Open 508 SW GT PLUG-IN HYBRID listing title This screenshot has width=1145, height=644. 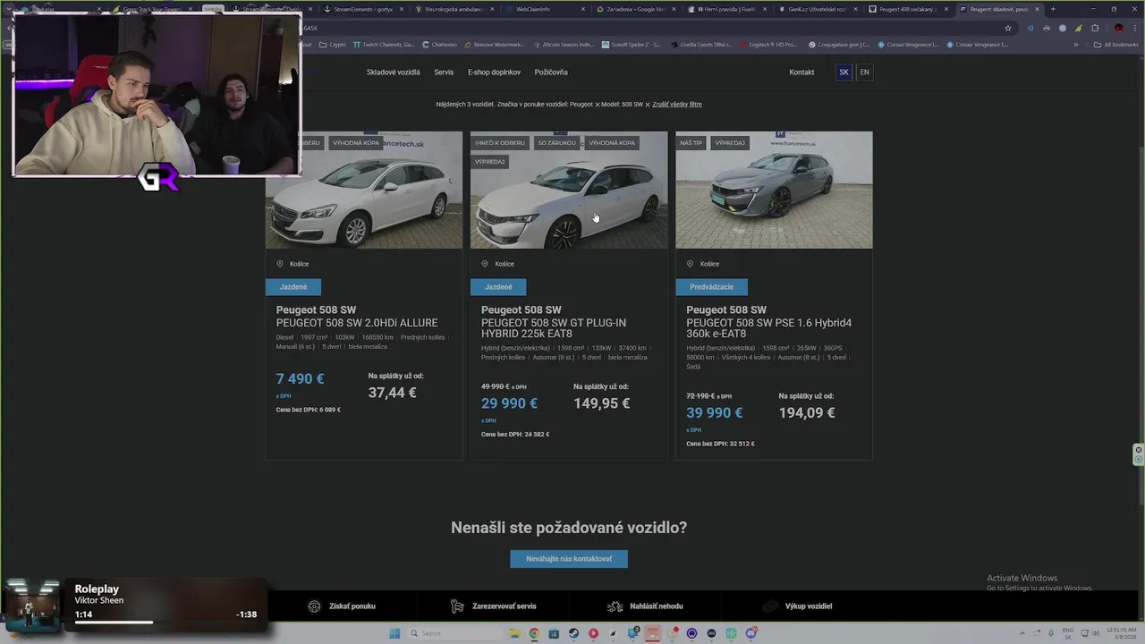554,328
